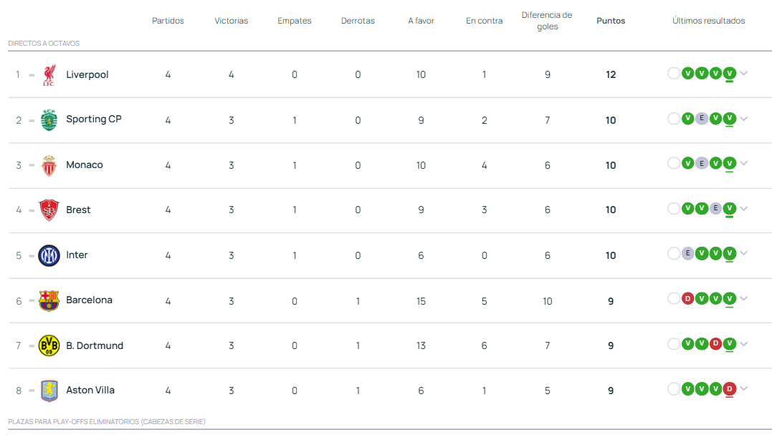Open the Sporting CP team name link
Viewport: 772px width, 437px height.
[x=94, y=119]
